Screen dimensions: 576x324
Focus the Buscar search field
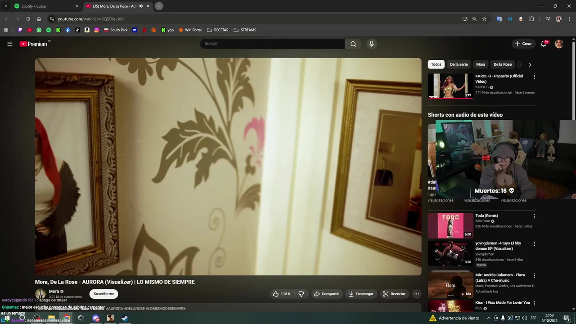[272, 44]
